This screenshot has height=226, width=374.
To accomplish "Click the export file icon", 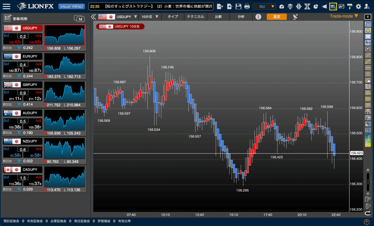I will tap(220, 7).
